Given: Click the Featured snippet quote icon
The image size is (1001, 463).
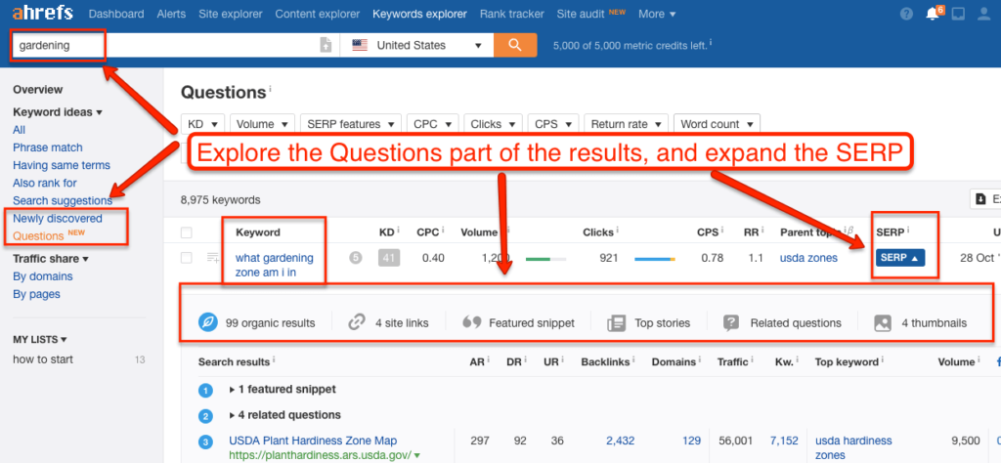Looking at the screenshot, I should [x=471, y=322].
